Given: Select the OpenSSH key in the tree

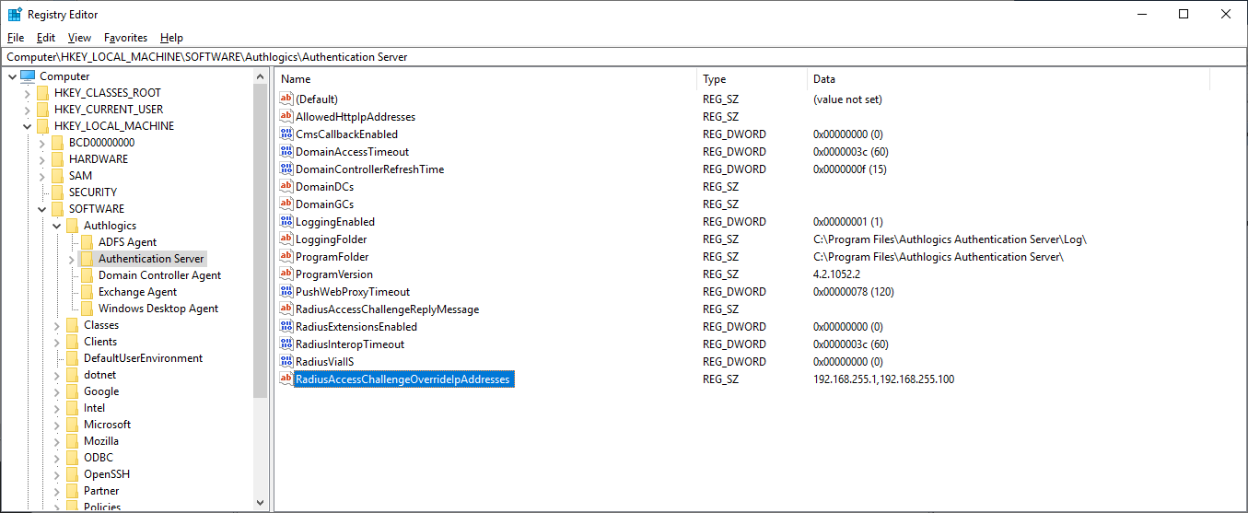Looking at the screenshot, I should tap(107, 474).
